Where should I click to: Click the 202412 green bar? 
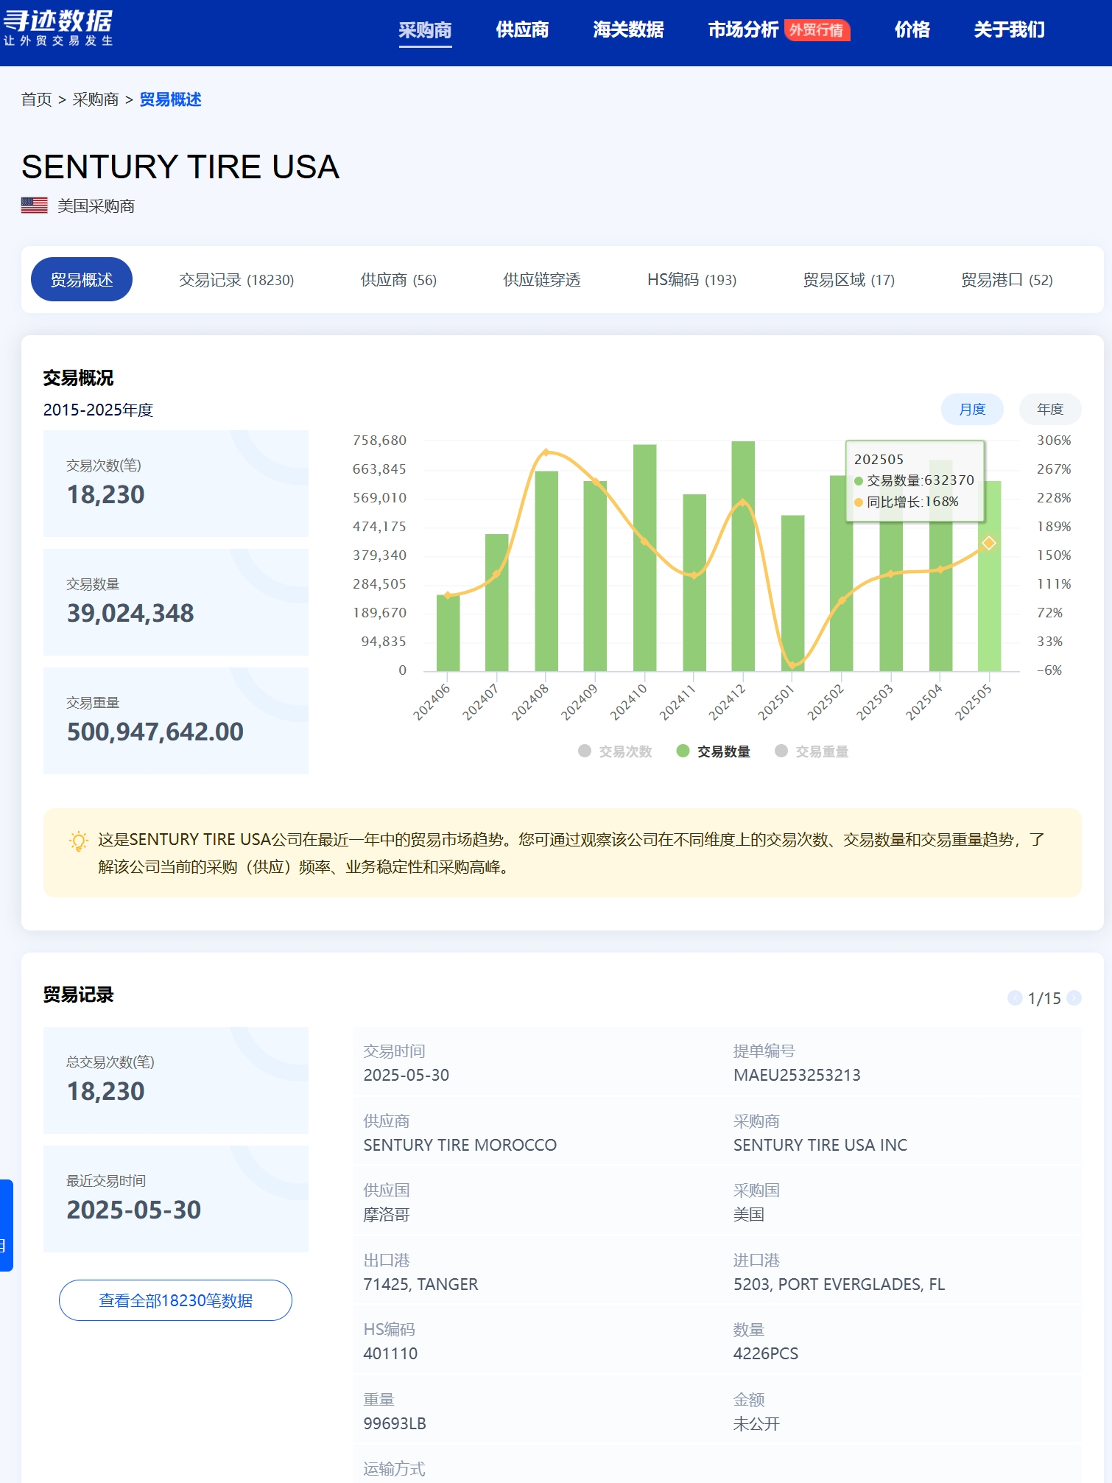743,556
